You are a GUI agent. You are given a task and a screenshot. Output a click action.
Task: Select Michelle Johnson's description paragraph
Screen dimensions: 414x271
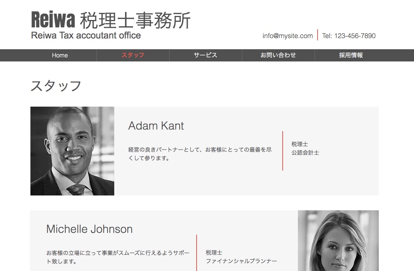[x=118, y=257]
